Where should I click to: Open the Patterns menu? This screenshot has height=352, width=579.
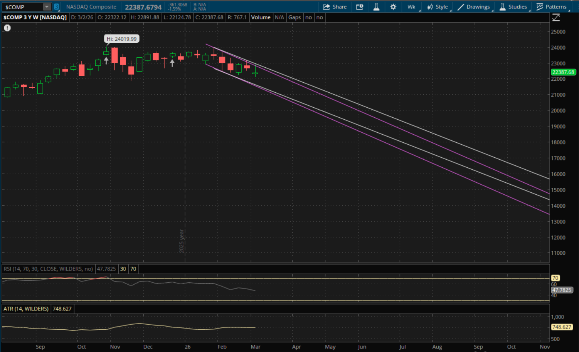click(x=552, y=7)
